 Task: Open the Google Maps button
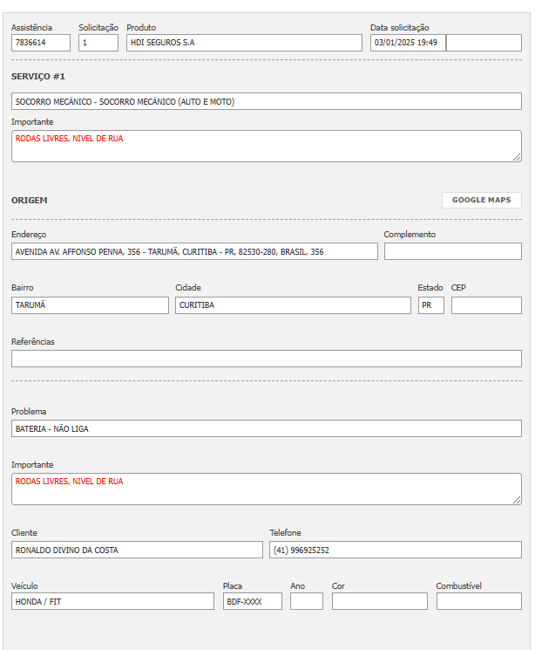(x=481, y=200)
